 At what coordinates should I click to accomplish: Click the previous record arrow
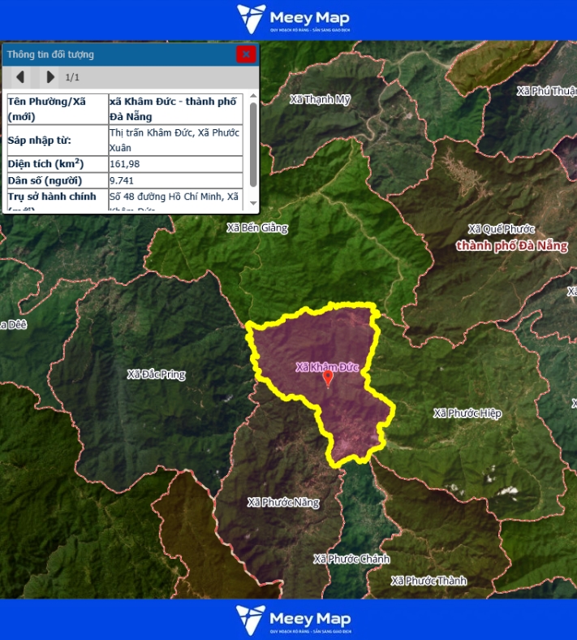point(20,77)
